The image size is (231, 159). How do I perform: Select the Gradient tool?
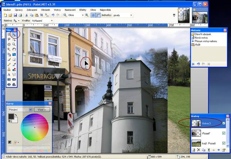(x=14, y=55)
